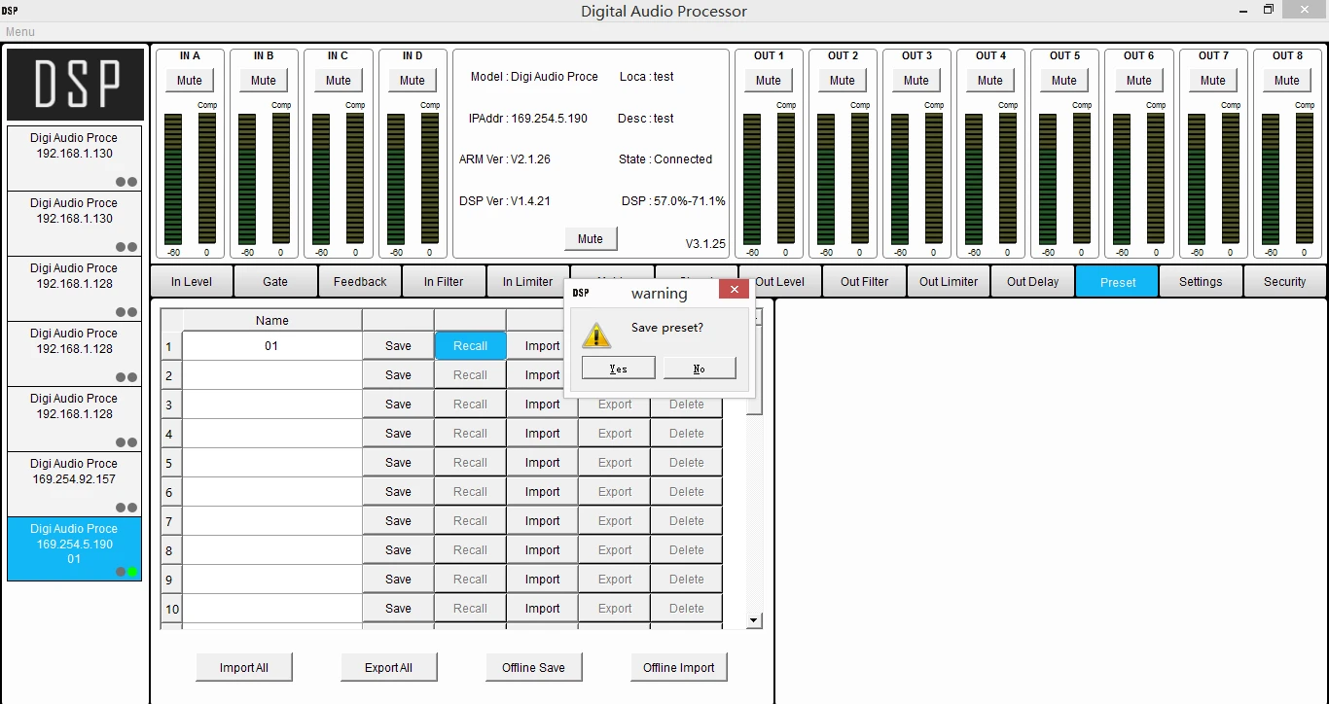Viewport: 1329px width, 704px height.
Task: Mute output channel OUT 4
Action: (x=990, y=80)
